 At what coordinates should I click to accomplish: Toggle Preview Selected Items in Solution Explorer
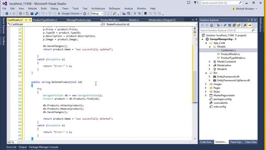click(249, 25)
